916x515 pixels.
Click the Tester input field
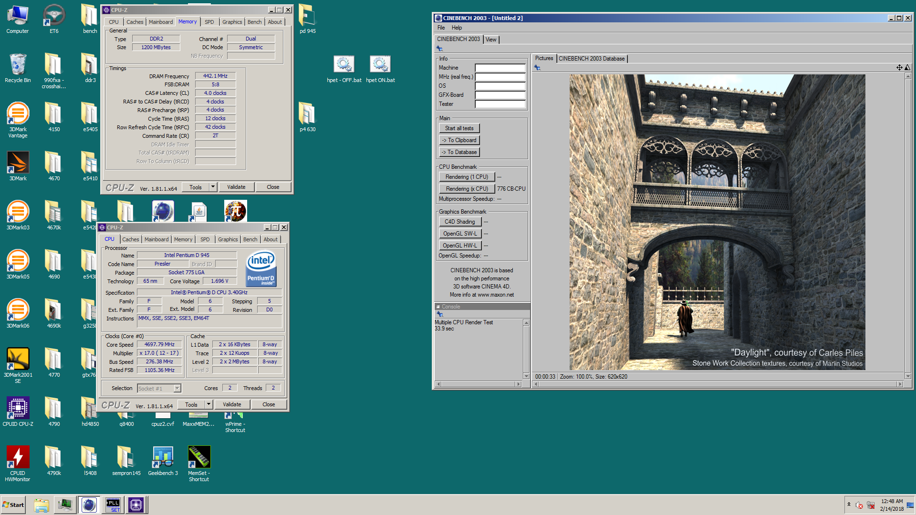(x=500, y=104)
